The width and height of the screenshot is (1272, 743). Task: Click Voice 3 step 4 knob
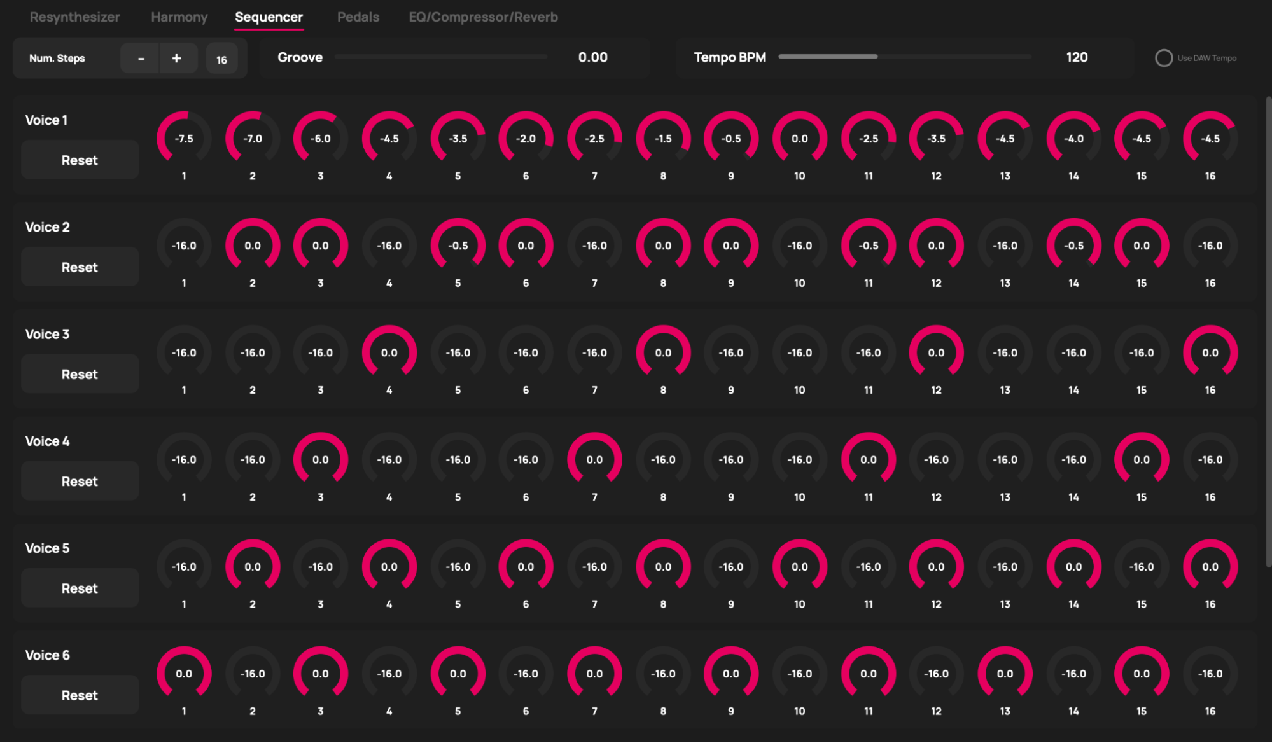tap(389, 352)
